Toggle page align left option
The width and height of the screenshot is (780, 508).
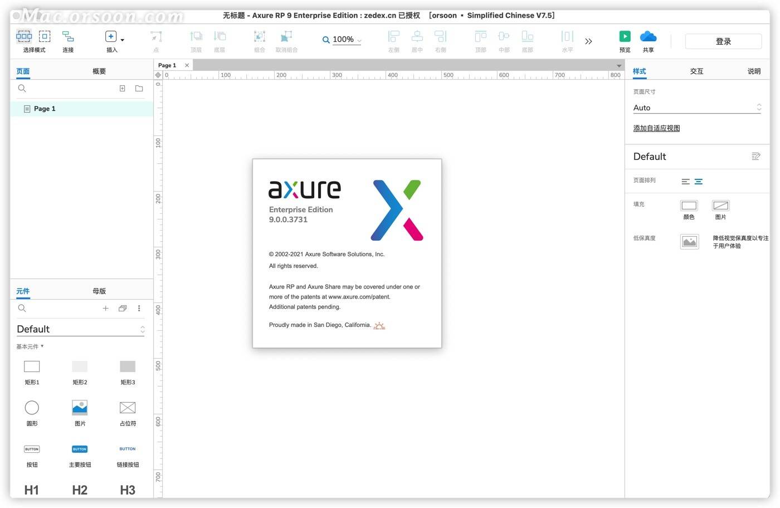point(686,182)
